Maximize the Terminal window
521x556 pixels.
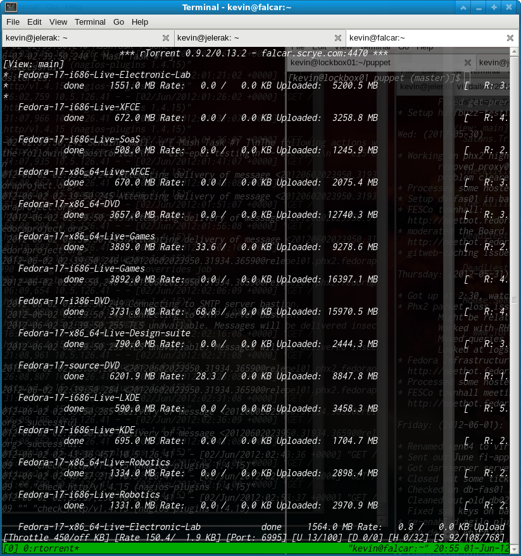[494, 8]
